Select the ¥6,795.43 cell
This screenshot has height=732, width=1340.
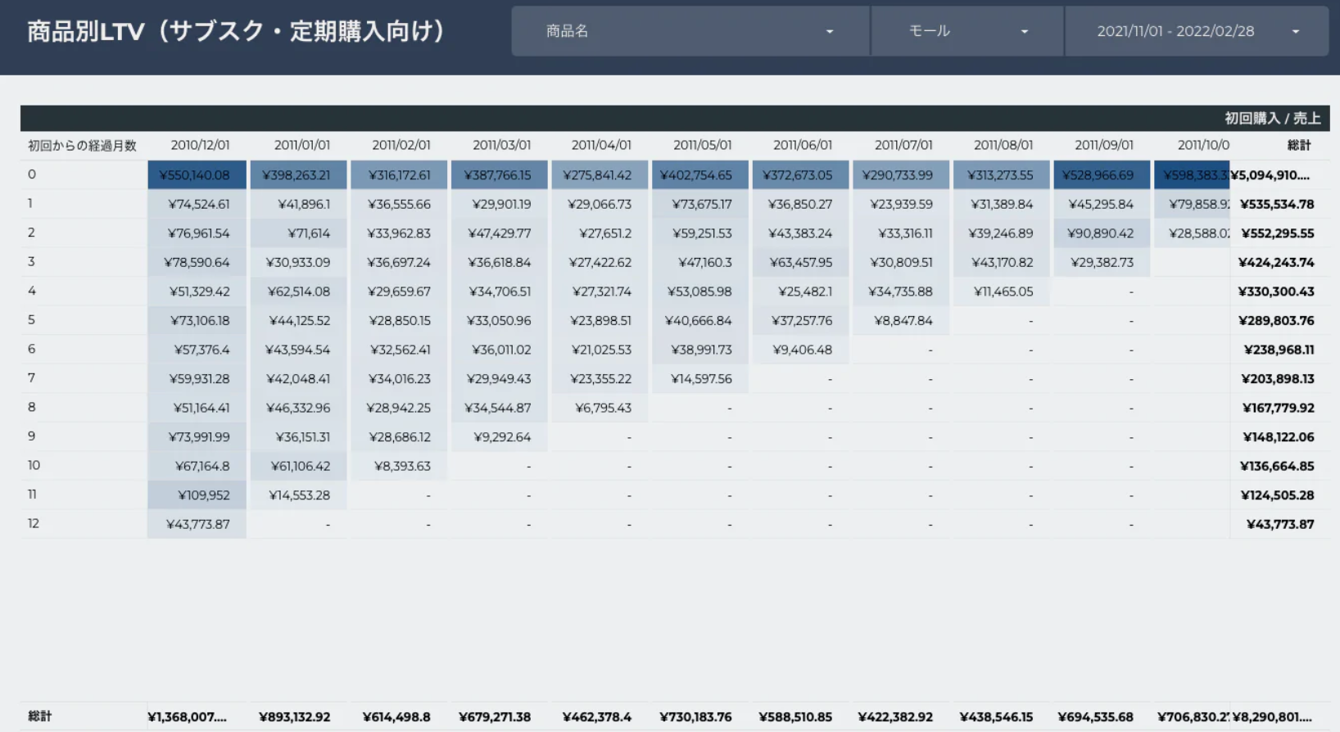600,408
